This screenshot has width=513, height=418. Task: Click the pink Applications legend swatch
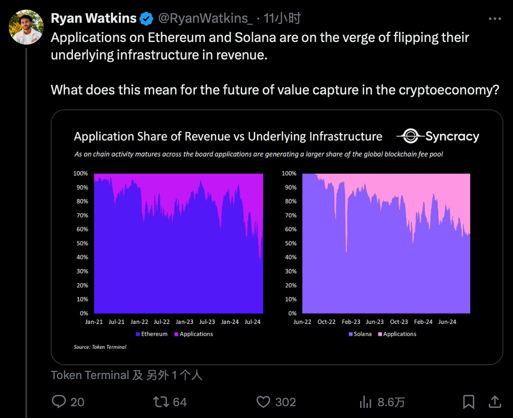click(380, 334)
